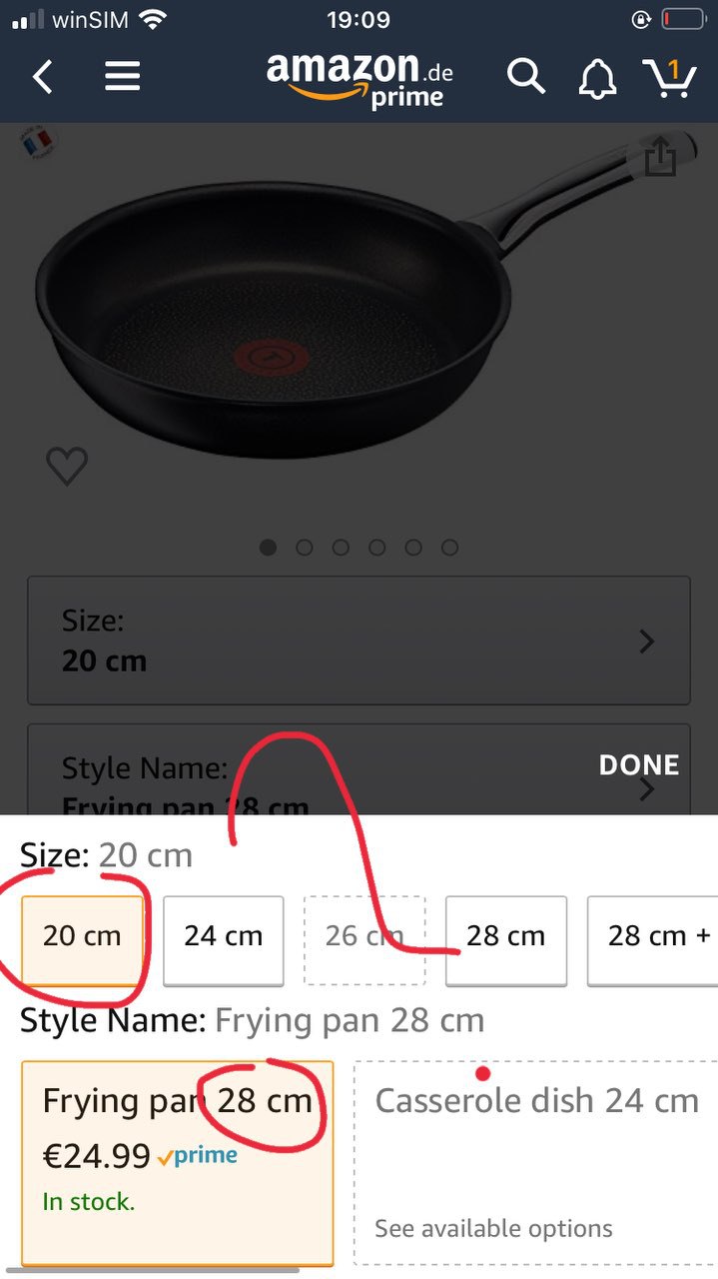This screenshot has height=1279, width=718.
Task: Tap the back arrow icon
Action: (x=42, y=76)
